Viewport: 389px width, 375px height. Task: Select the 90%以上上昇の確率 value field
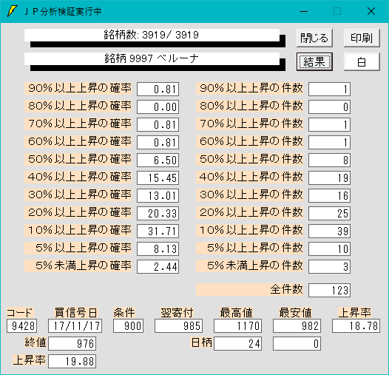[158, 89]
